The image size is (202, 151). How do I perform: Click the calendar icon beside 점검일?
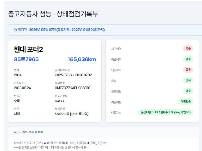tap(15, 30)
